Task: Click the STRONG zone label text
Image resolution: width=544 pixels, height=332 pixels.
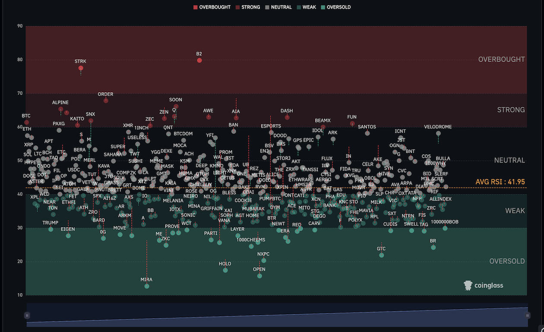Action: [x=511, y=110]
